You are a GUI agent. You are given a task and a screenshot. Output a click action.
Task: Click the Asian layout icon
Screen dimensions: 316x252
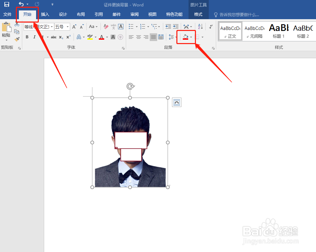point(186,27)
